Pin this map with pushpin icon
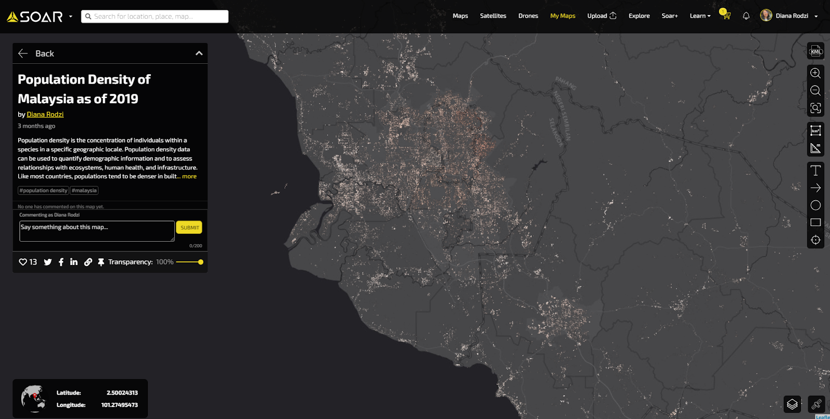 point(101,262)
